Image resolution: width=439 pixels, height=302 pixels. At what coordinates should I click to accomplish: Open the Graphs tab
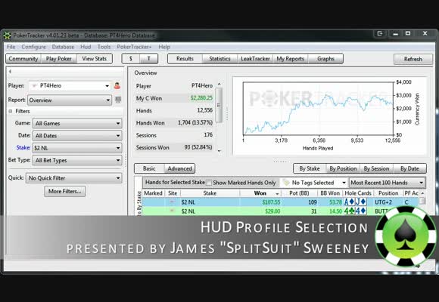pos(325,59)
